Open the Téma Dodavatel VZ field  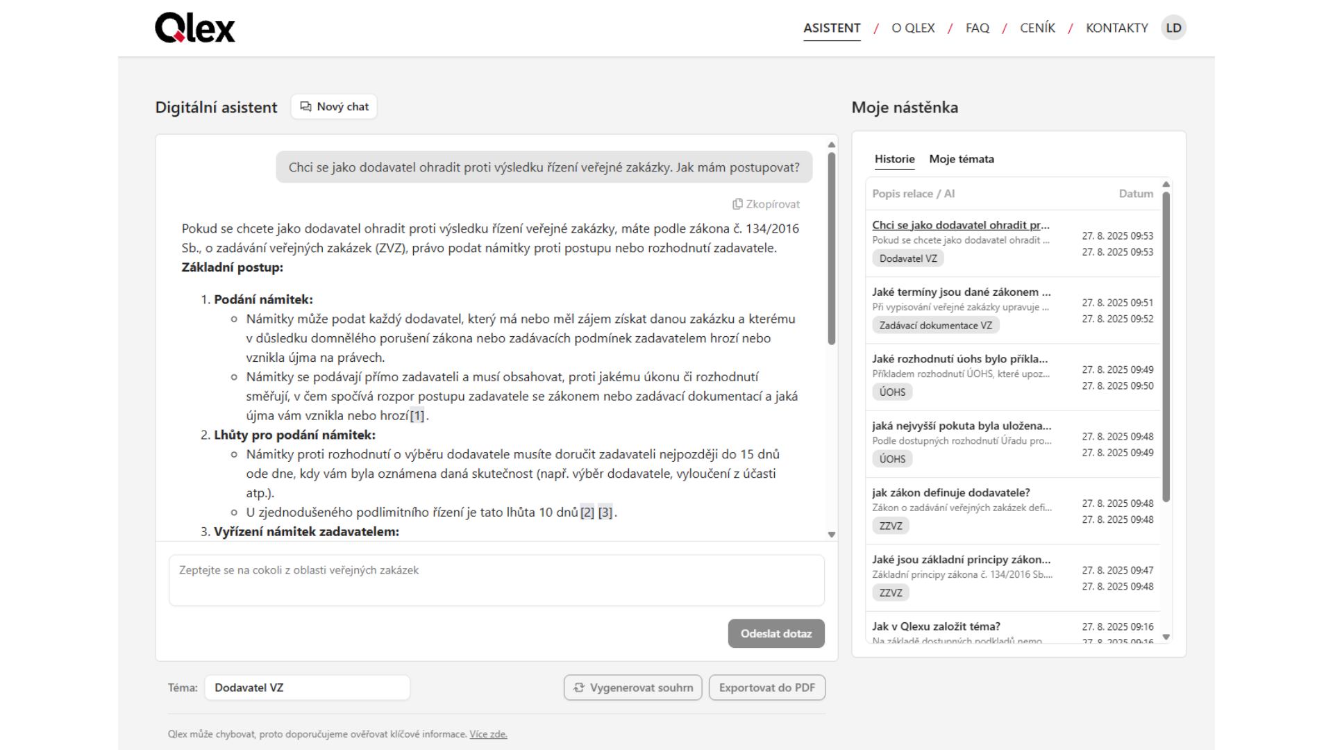click(x=307, y=687)
